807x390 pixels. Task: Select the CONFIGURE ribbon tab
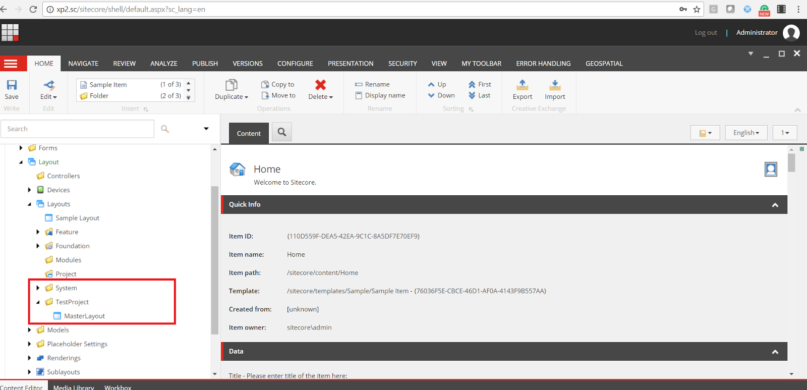click(295, 64)
